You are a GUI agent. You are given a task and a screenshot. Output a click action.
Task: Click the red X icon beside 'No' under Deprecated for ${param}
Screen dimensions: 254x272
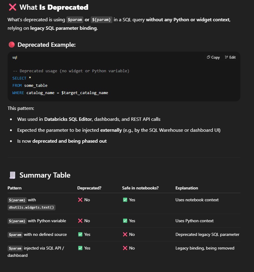pos(80,199)
